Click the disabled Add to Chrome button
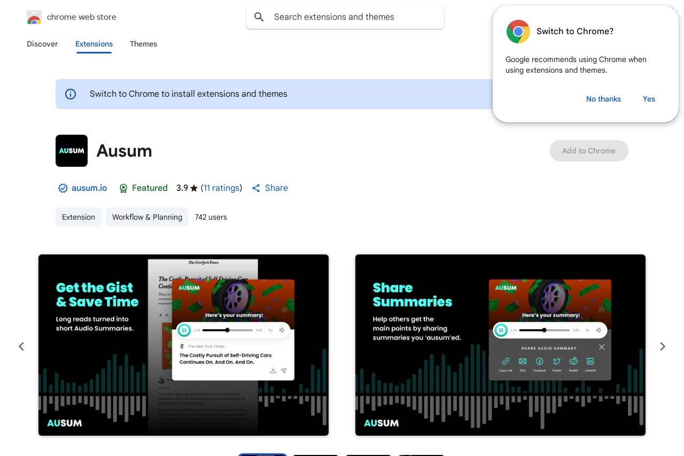This screenshot has height=456, width=684. coord(589,151)
